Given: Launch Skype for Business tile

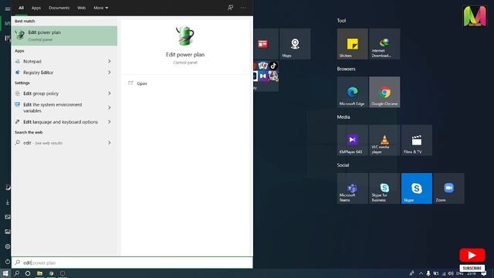Looking at the screenshot, I should point(384,188).
